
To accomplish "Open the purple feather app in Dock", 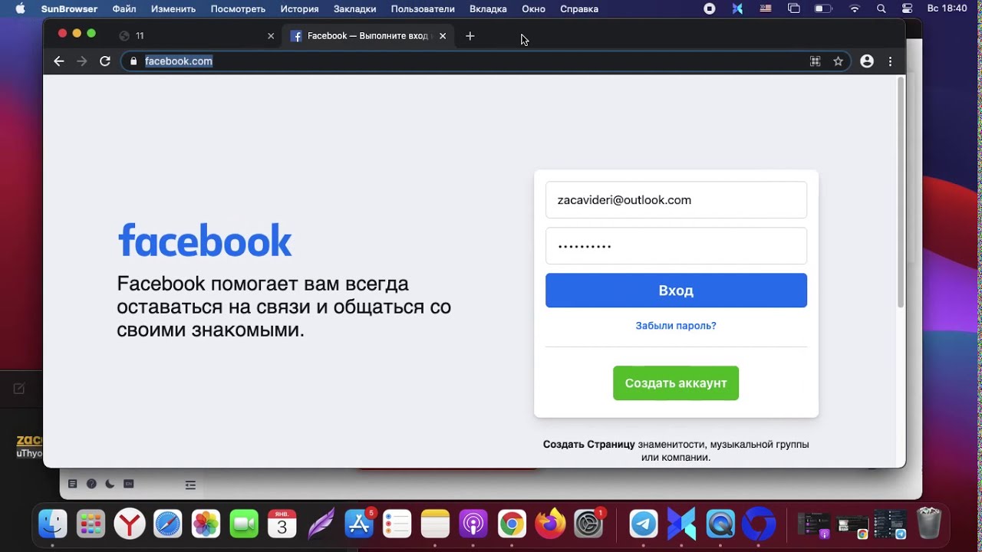I will tap(321, 524).
